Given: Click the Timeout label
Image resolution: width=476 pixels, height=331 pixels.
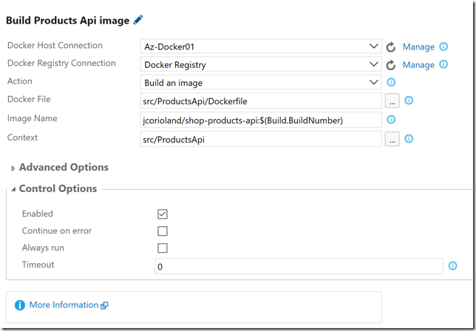Looking at the screenshot, I should [38, 265].
